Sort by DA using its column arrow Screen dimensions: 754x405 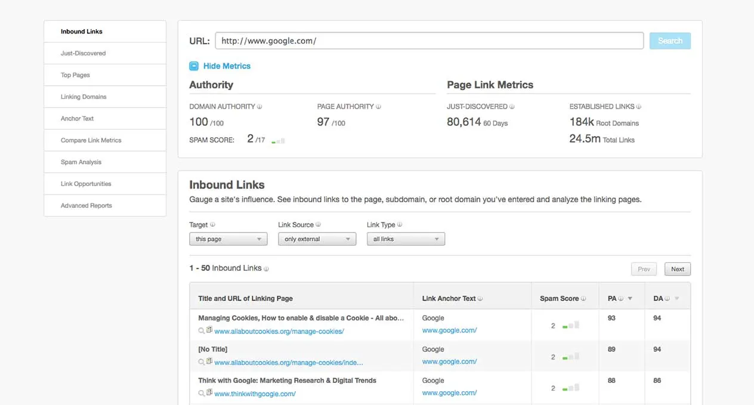tap(676, 299)
